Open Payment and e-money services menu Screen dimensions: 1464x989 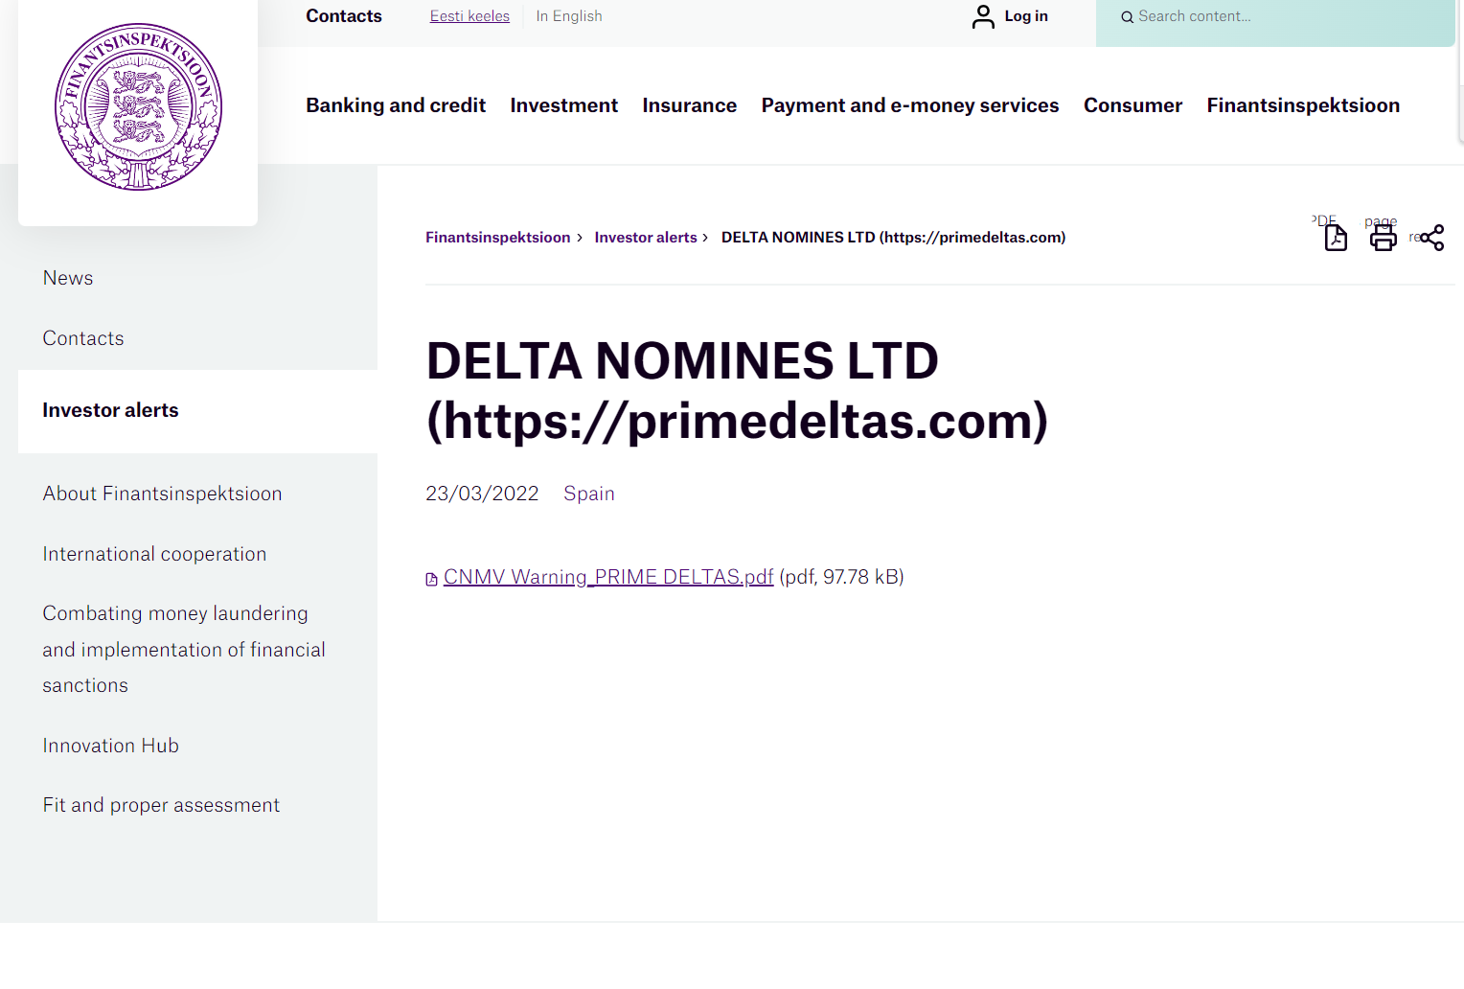(909, 105)
